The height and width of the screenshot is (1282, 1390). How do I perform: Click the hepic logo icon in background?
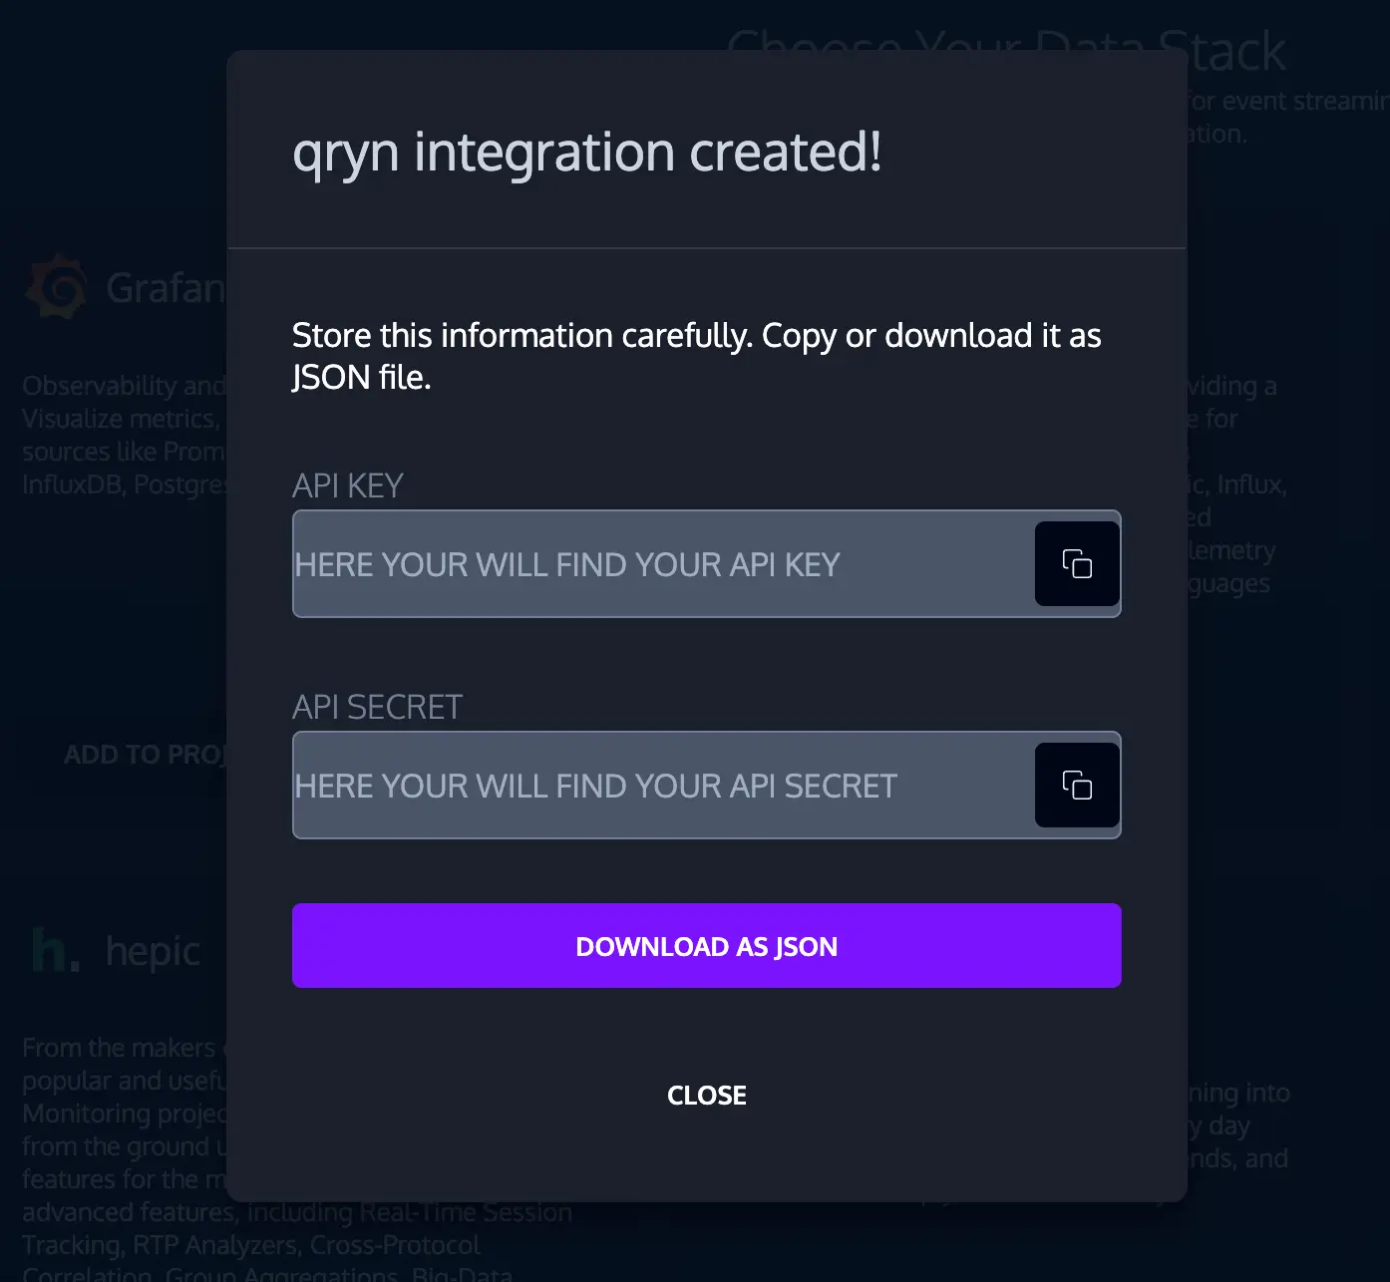pyautogui.click(x=56, y=950)
